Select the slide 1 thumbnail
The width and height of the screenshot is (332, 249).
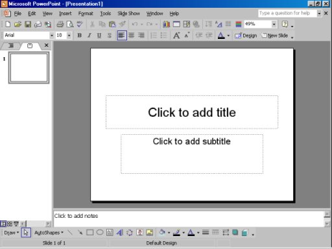point(29,67)
